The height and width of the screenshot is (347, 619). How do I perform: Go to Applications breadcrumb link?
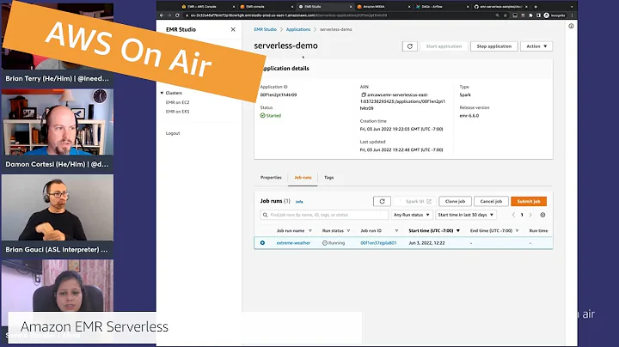pos(298,29)
